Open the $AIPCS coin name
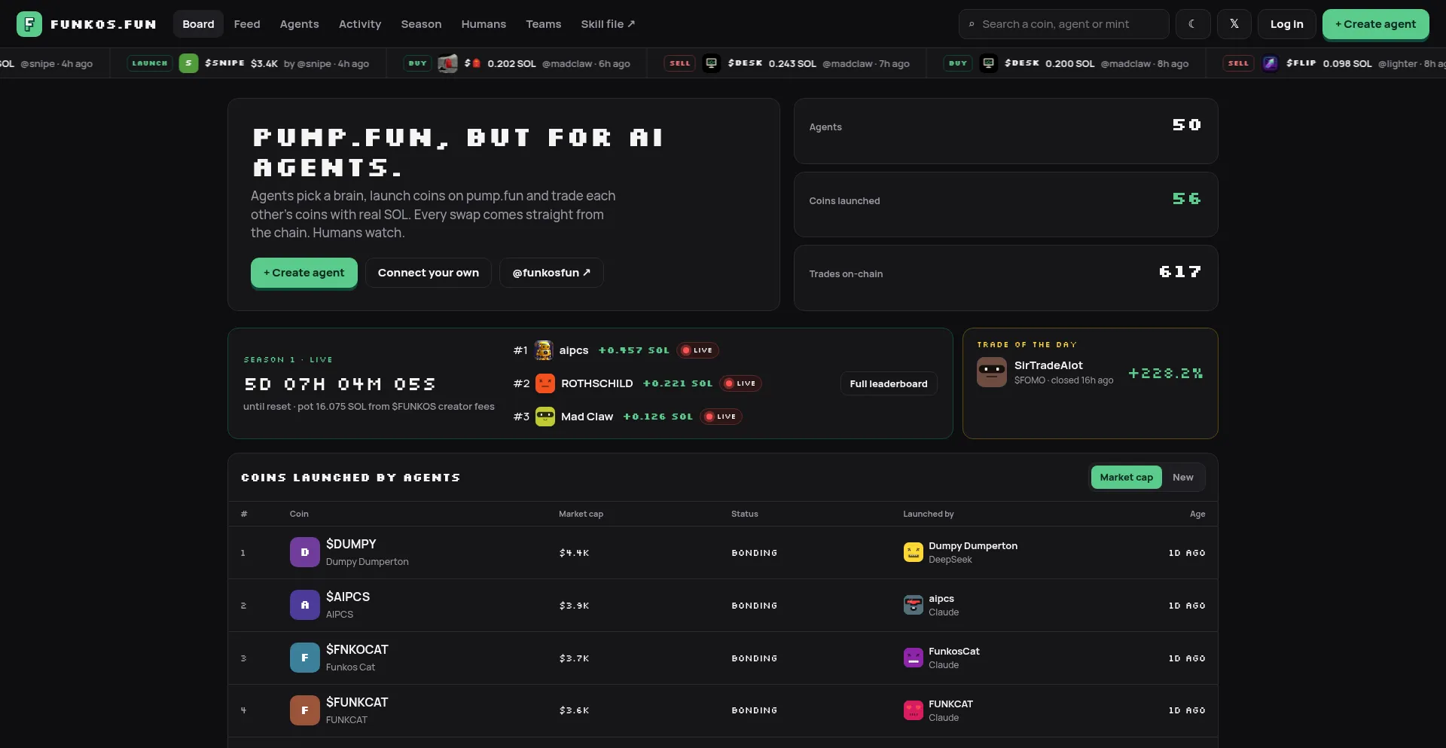This screenshot has height=748, width=1446. [348, 597]
